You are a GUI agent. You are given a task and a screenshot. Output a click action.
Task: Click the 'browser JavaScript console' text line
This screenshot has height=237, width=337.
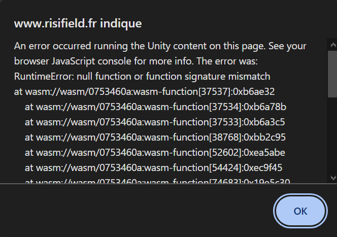pyautogui.click(x=136, y=61)
